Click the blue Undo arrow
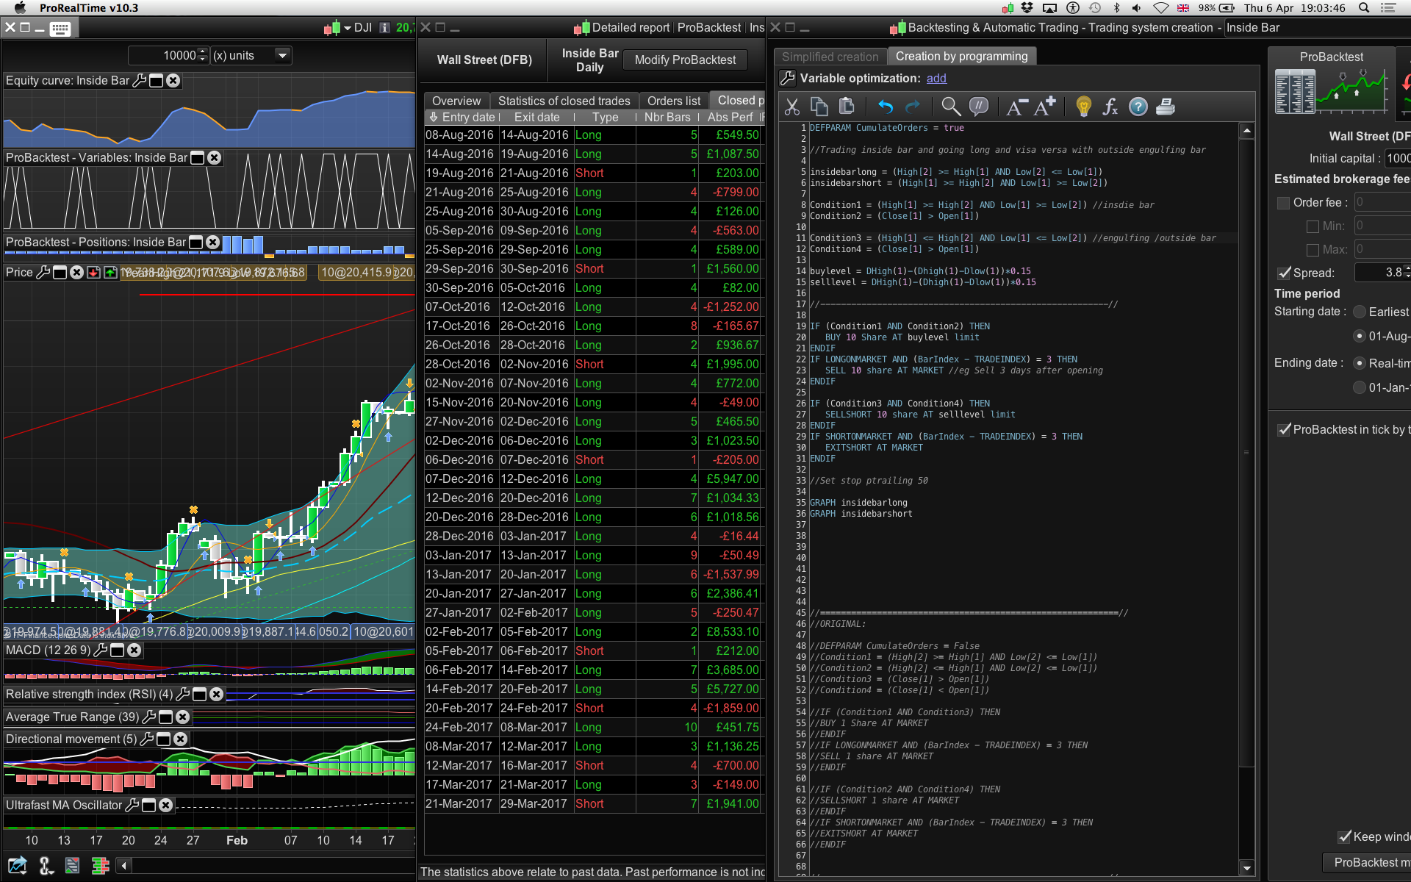This screenshot has height=882, width=1411. [x=886, y=107]
